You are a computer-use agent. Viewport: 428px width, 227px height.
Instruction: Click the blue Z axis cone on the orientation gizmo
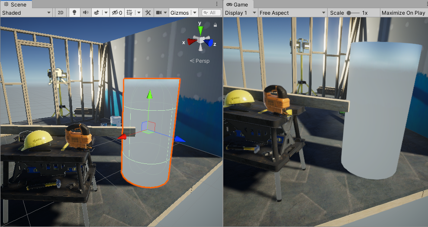(210, 43)
